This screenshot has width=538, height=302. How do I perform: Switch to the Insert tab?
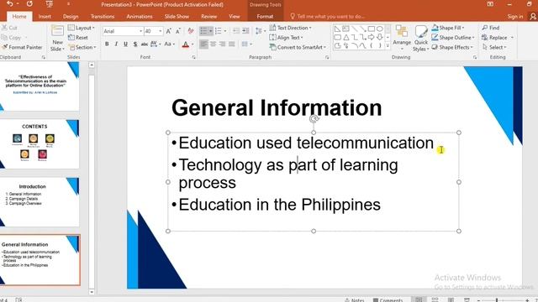click(45, 17)
